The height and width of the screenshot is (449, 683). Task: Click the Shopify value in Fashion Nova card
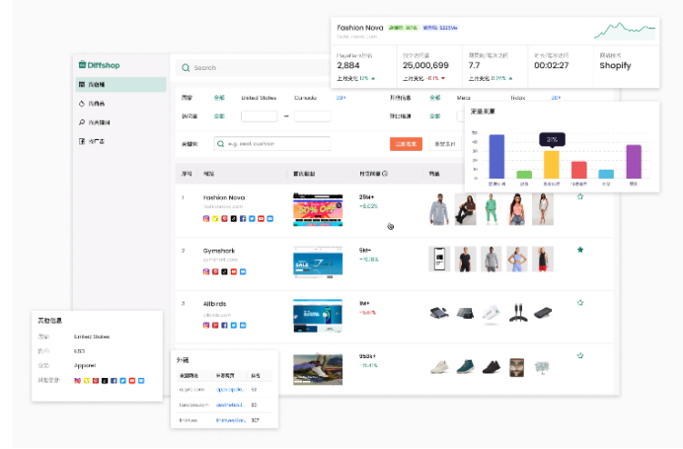(615, 66)
